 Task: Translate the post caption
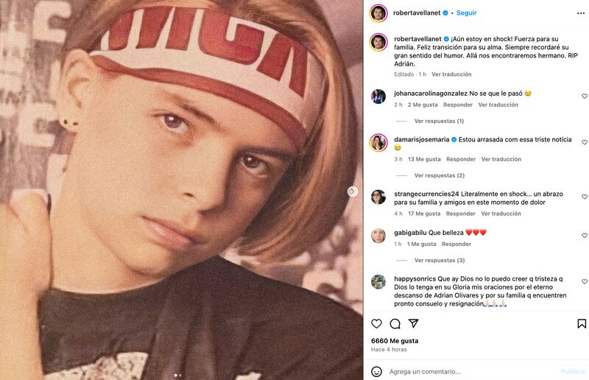click(451, 74)
